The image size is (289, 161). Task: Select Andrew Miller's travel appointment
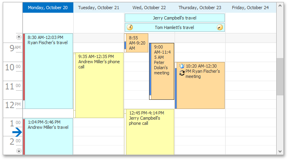(48, 137)
